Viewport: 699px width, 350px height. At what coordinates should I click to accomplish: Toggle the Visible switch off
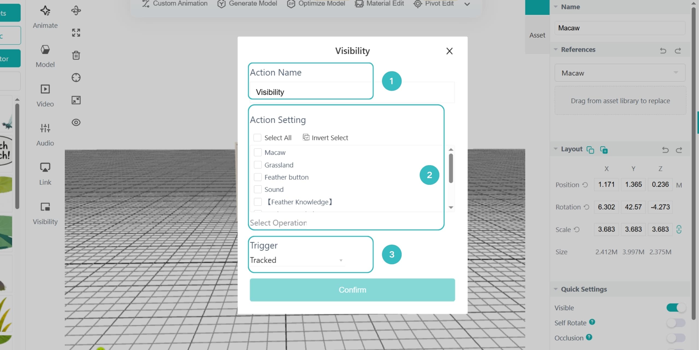676,308
